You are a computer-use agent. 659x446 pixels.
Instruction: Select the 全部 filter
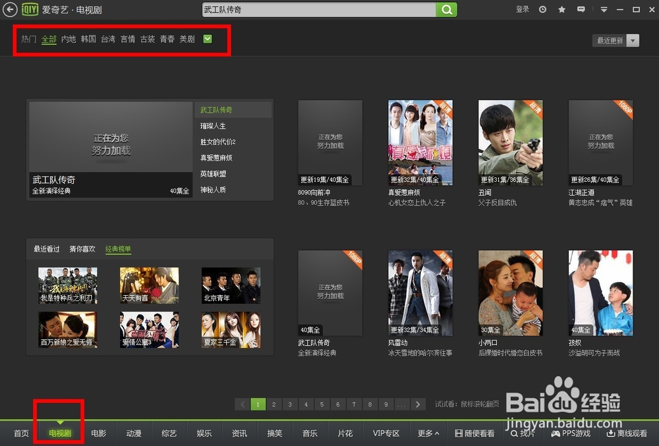(49, 39)
